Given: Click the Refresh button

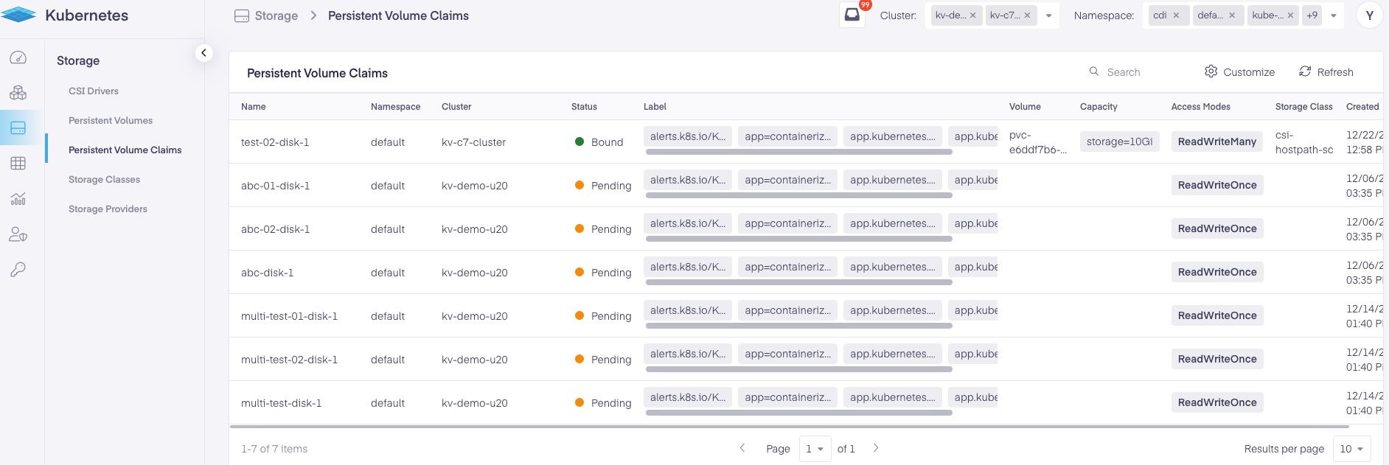Looking at the screenshot, I should [x=1326, y=71].
